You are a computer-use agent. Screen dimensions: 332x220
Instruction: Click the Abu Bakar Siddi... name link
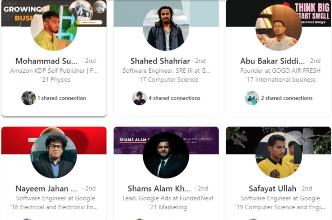[x=272, y=61]
